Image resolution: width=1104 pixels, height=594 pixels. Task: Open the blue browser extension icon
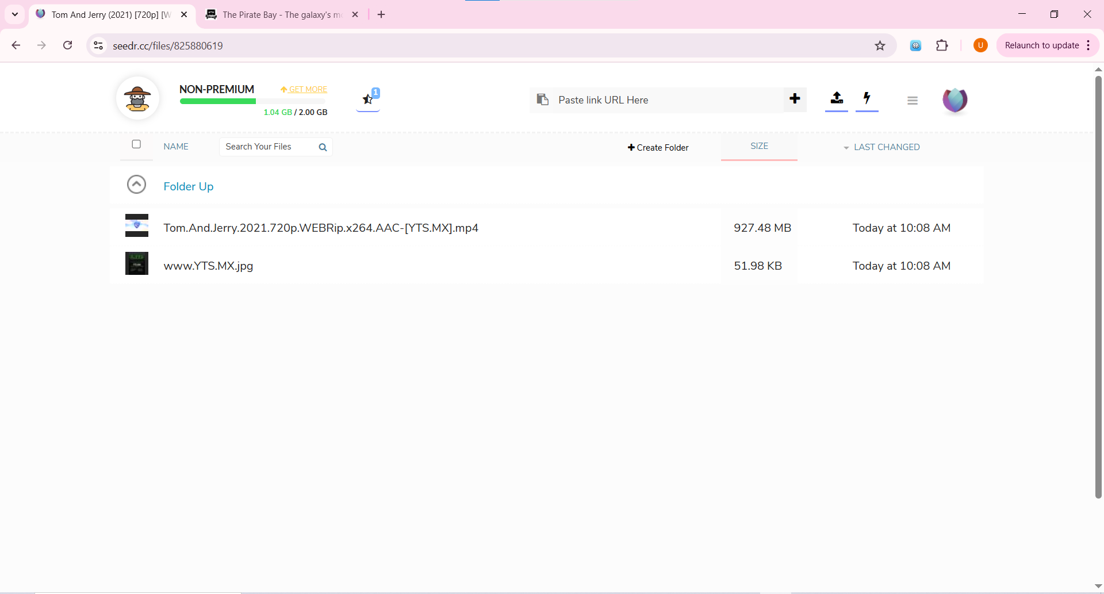(915, 45)
